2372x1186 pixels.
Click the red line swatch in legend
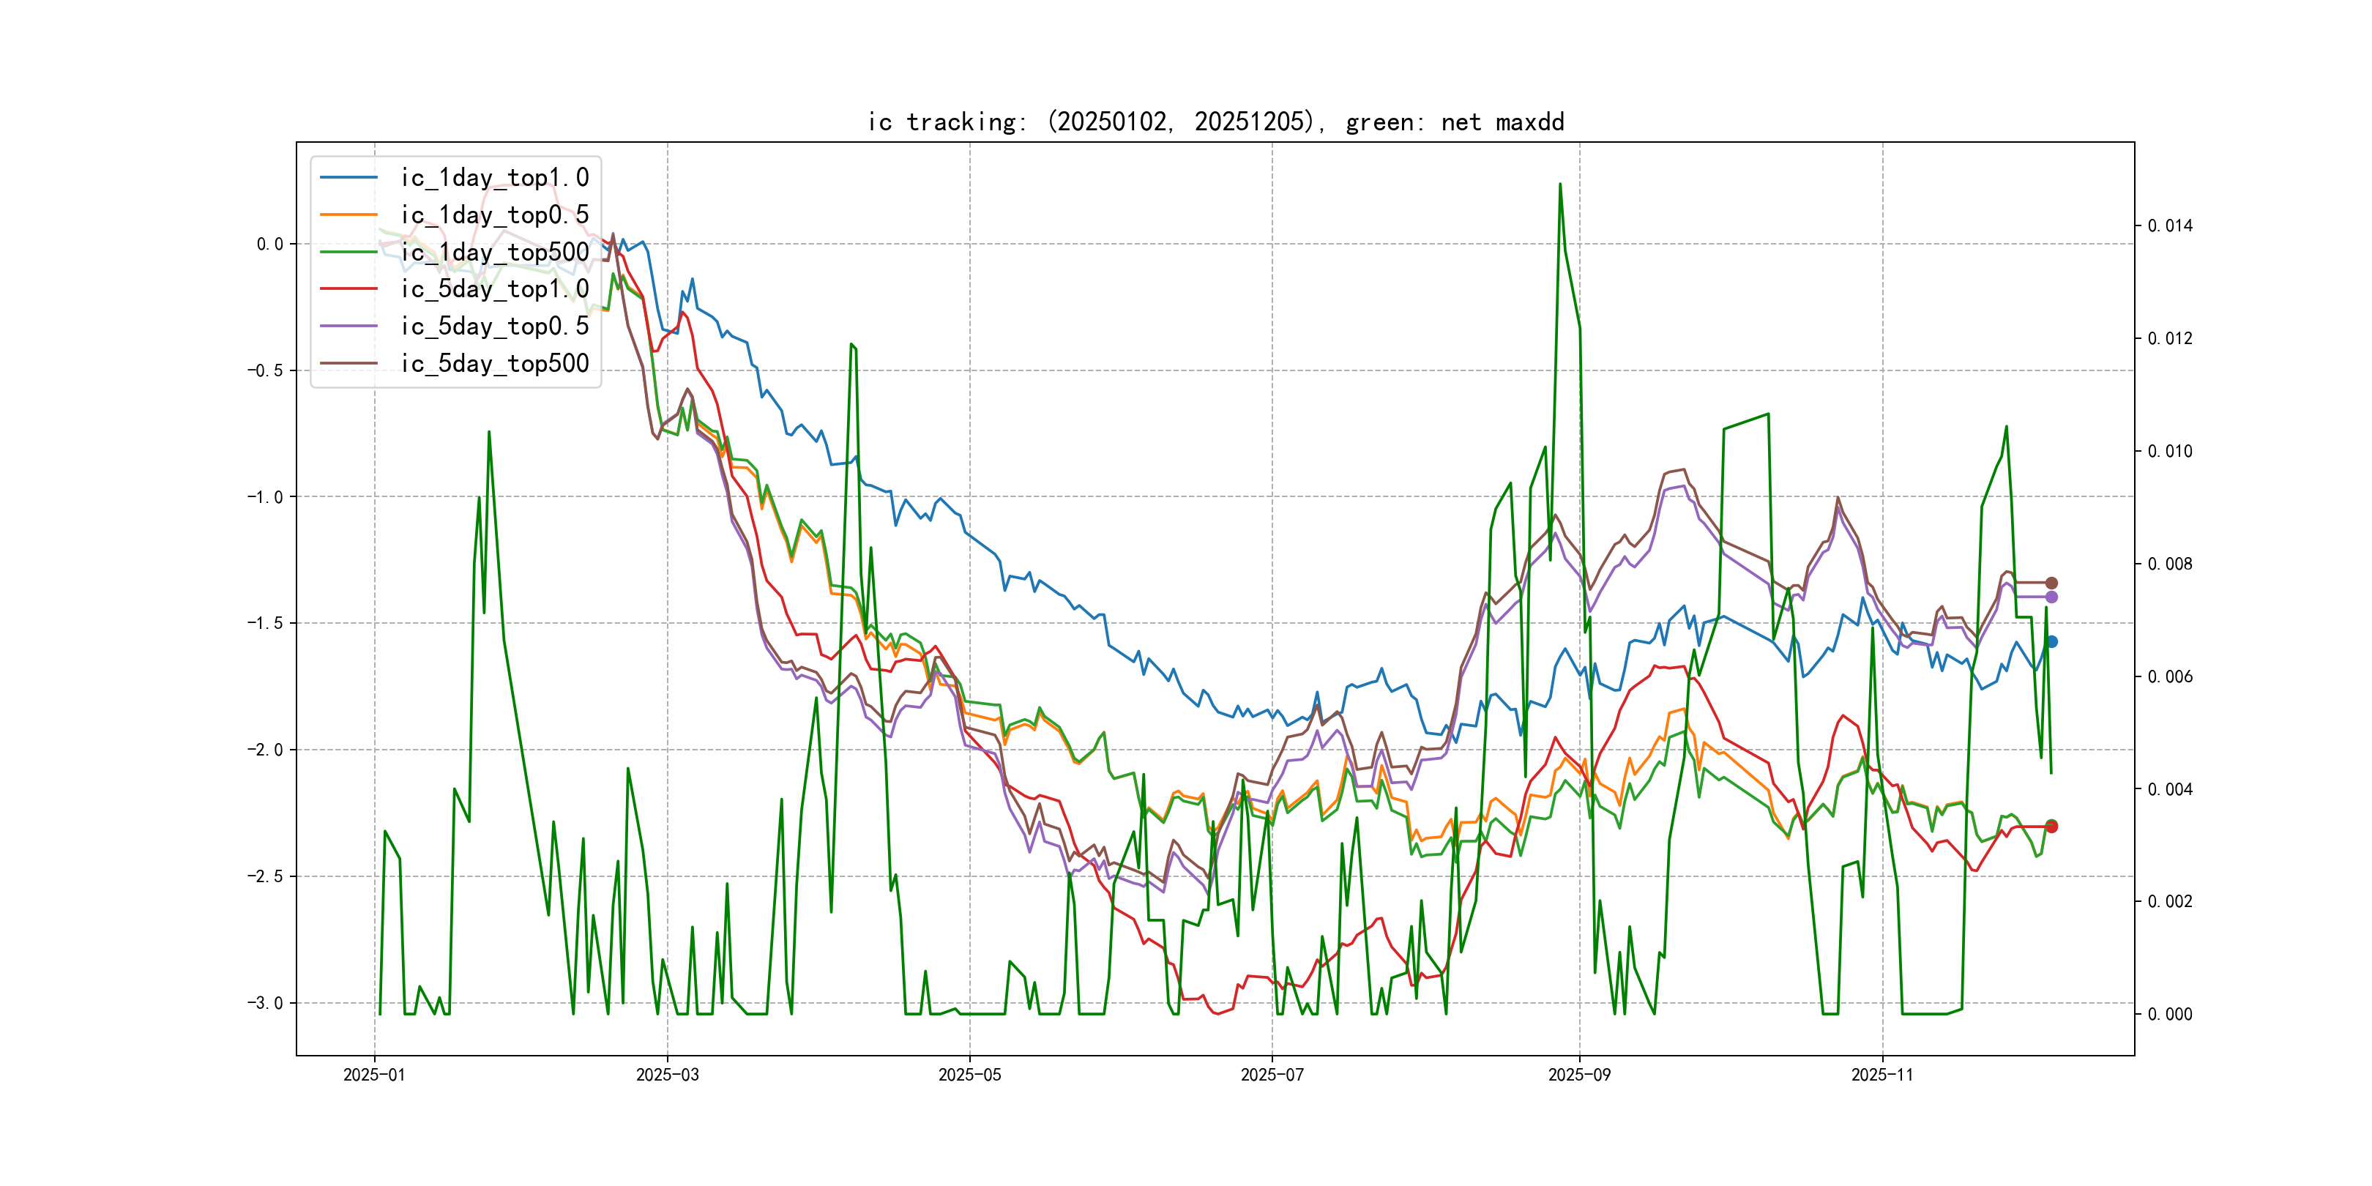click(349, 289)
